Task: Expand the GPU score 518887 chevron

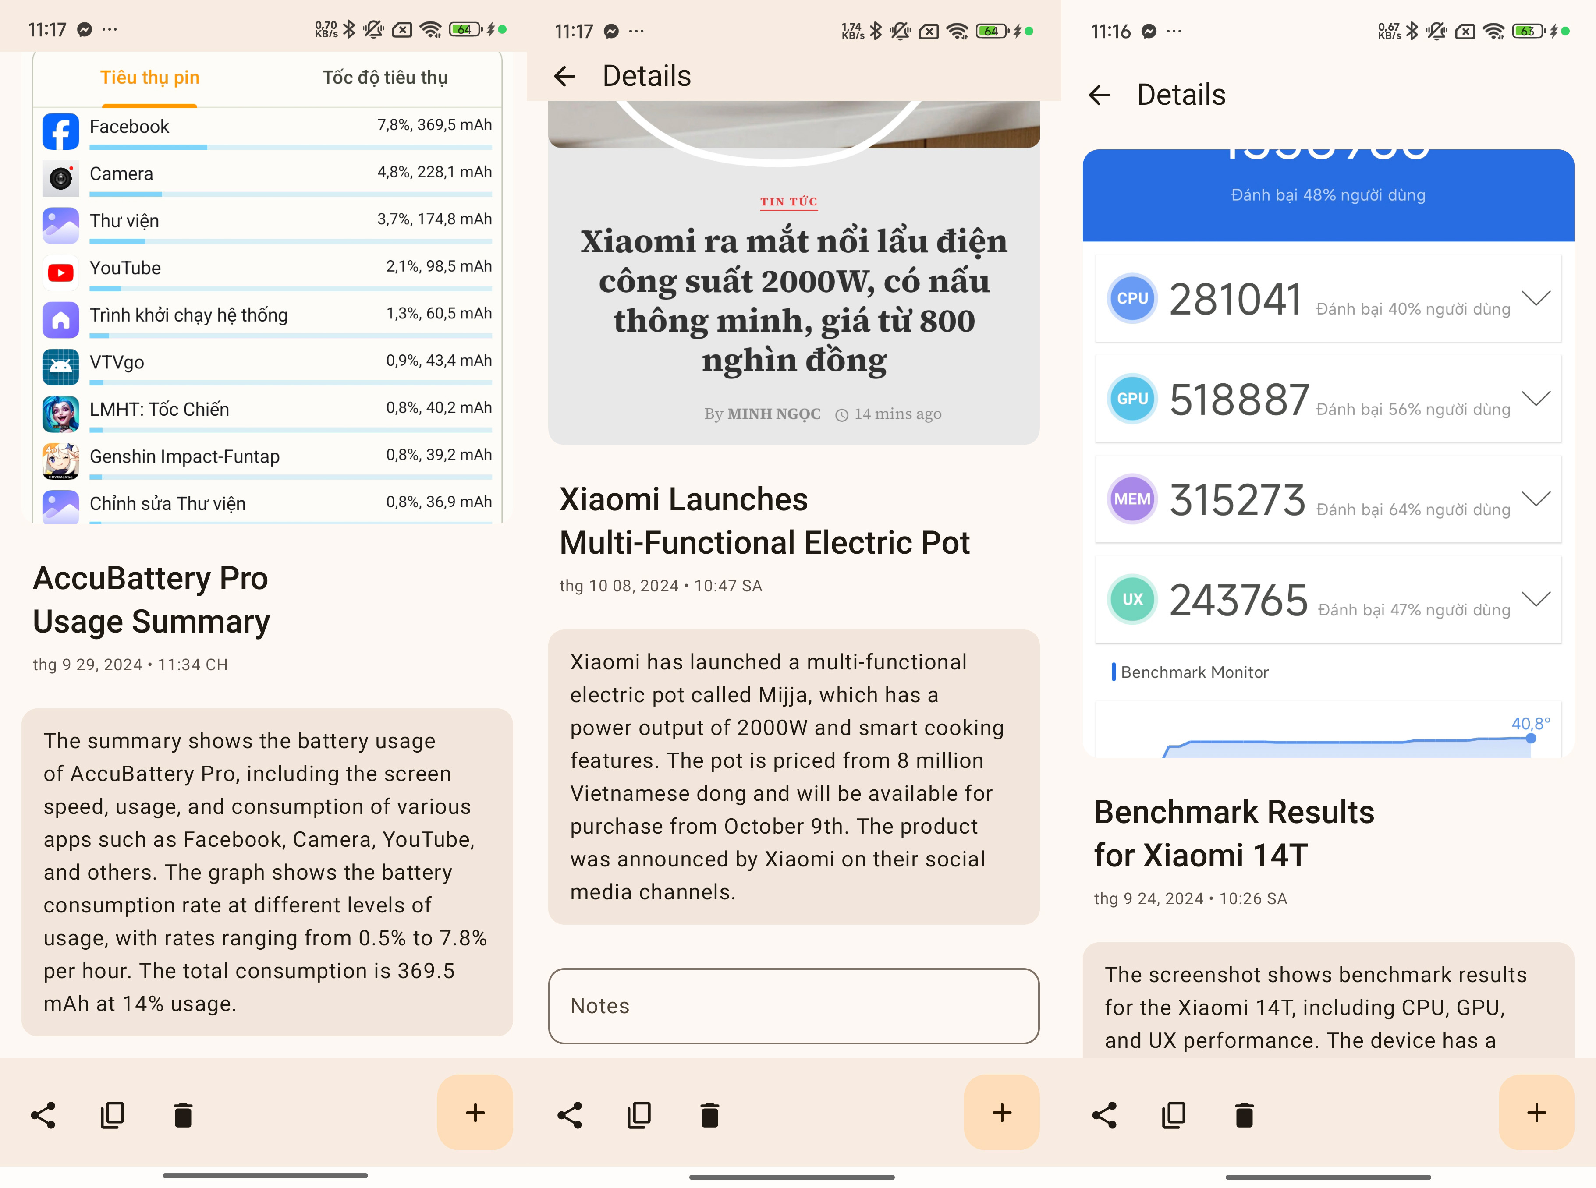Action: point(1536,398)
